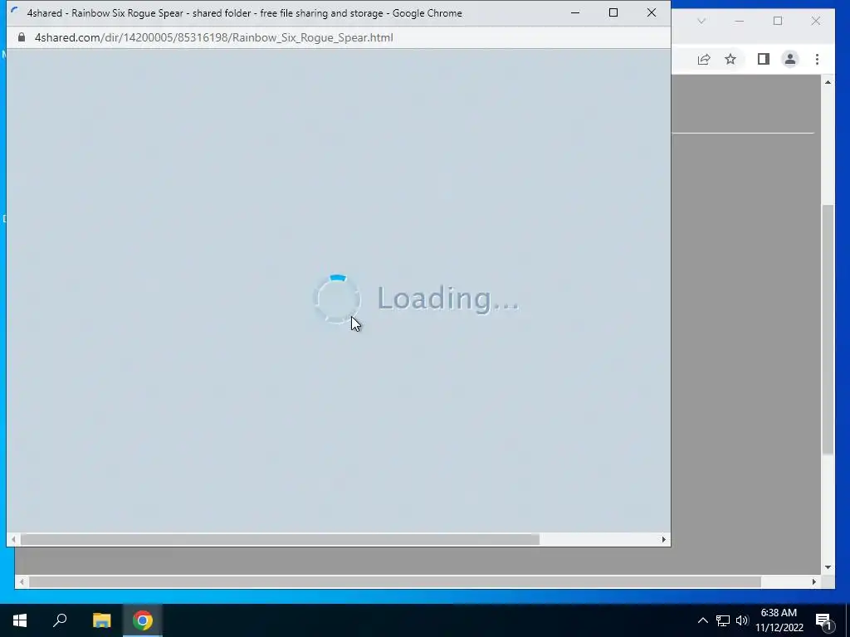Click the 4shared popup URL text

213,37
